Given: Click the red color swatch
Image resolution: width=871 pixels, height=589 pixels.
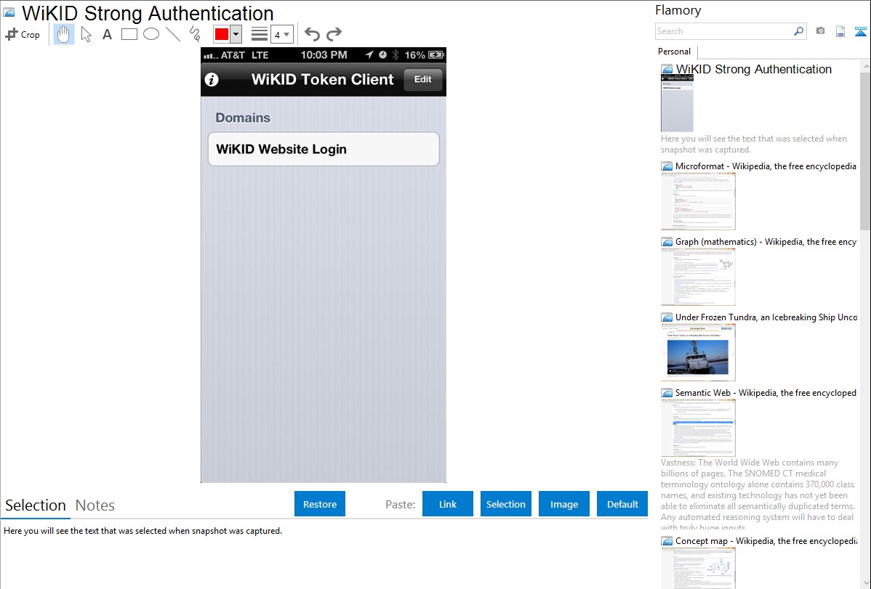Looking at the screenshot, I should 222,34.
